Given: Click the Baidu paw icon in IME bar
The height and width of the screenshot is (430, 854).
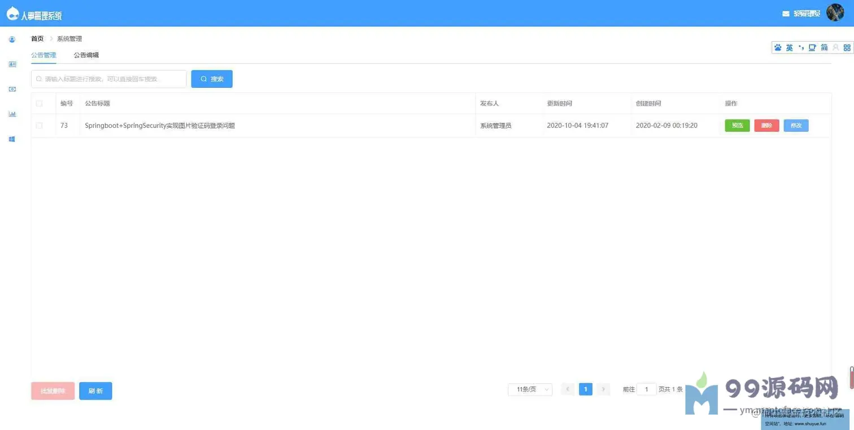Looking at the screenshot, I should [778, 48].
